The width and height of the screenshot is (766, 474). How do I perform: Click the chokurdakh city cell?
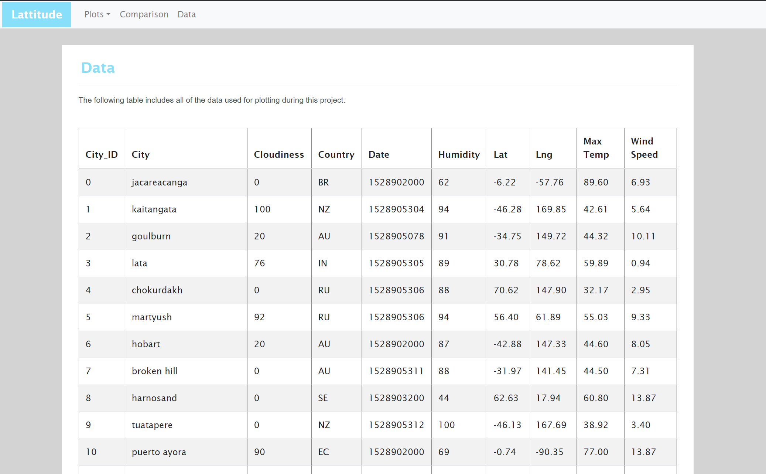[157, 290]
